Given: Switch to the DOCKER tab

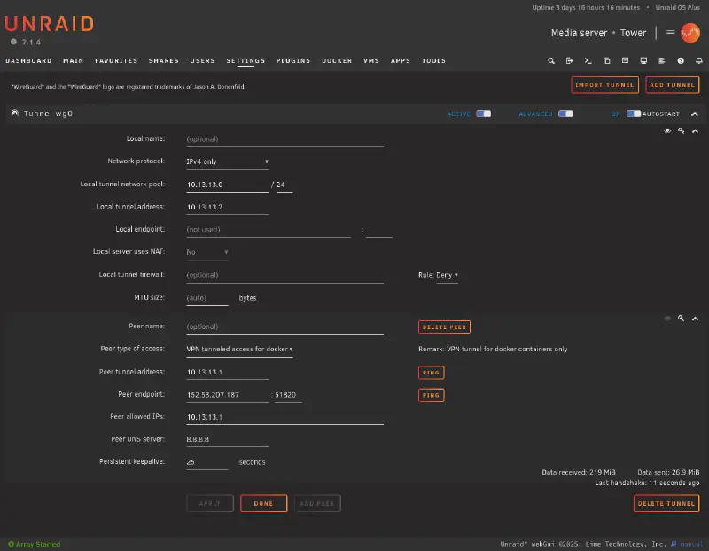Looking at the screenshot, I should tap(337, 60).
